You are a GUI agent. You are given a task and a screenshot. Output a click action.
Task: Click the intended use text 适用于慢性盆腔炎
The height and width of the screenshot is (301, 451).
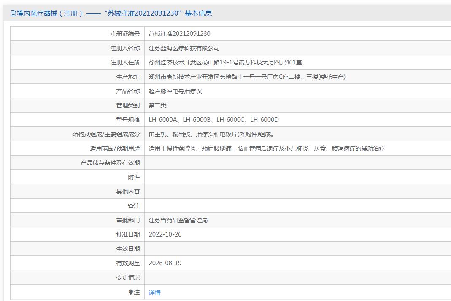(267, 148)
